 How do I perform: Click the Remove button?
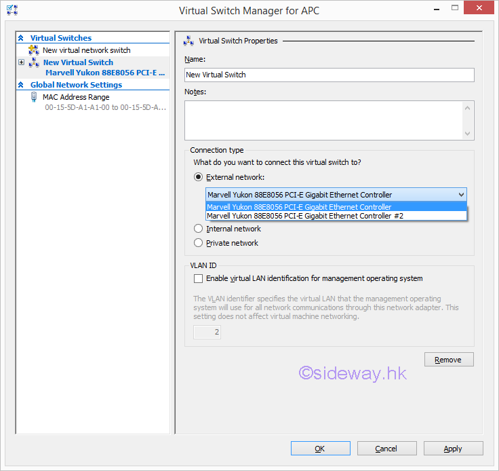coord(448,360)
